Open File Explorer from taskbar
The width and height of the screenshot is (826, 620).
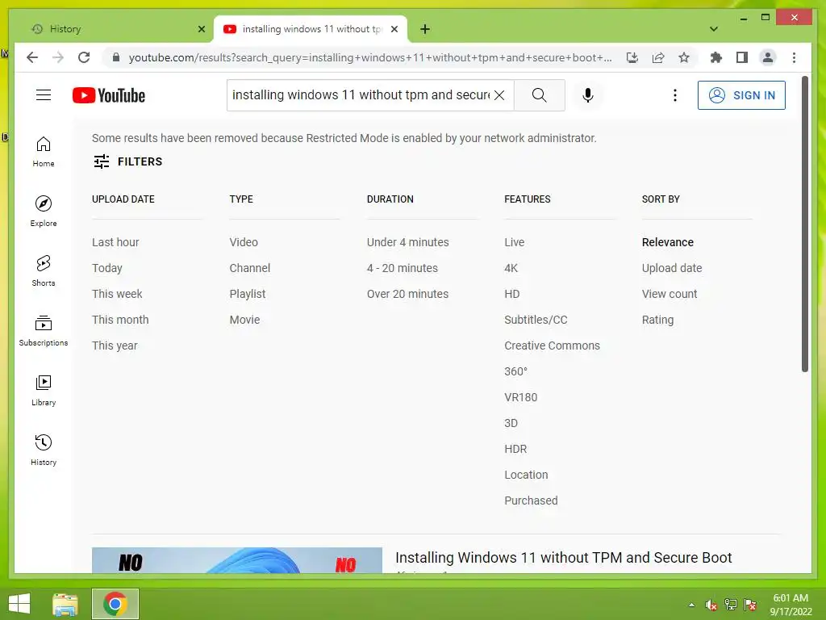pos(65,604)
